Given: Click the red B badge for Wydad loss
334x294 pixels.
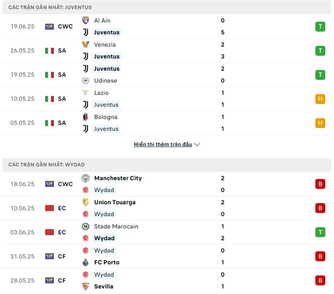Looking at the screenshot, I should [x=320, y=184].
